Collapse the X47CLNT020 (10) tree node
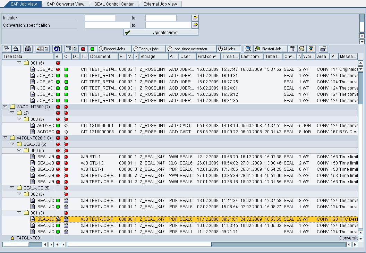The height and width of the screenshot is (253, 366). [6, 138]
